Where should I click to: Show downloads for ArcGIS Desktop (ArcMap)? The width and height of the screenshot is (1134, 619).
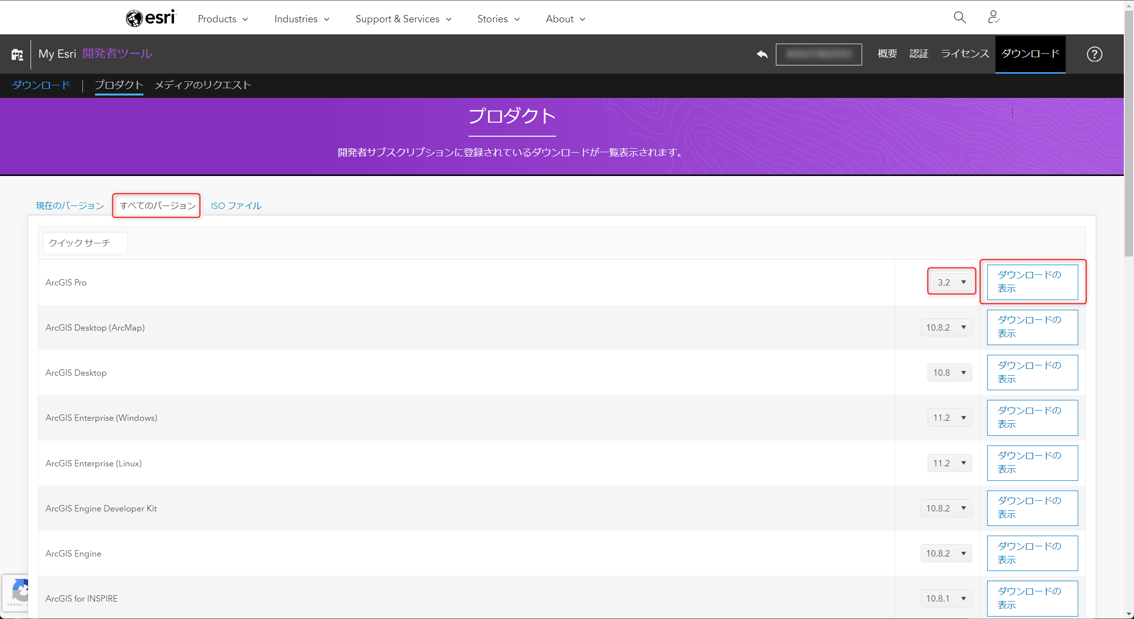1032,328
